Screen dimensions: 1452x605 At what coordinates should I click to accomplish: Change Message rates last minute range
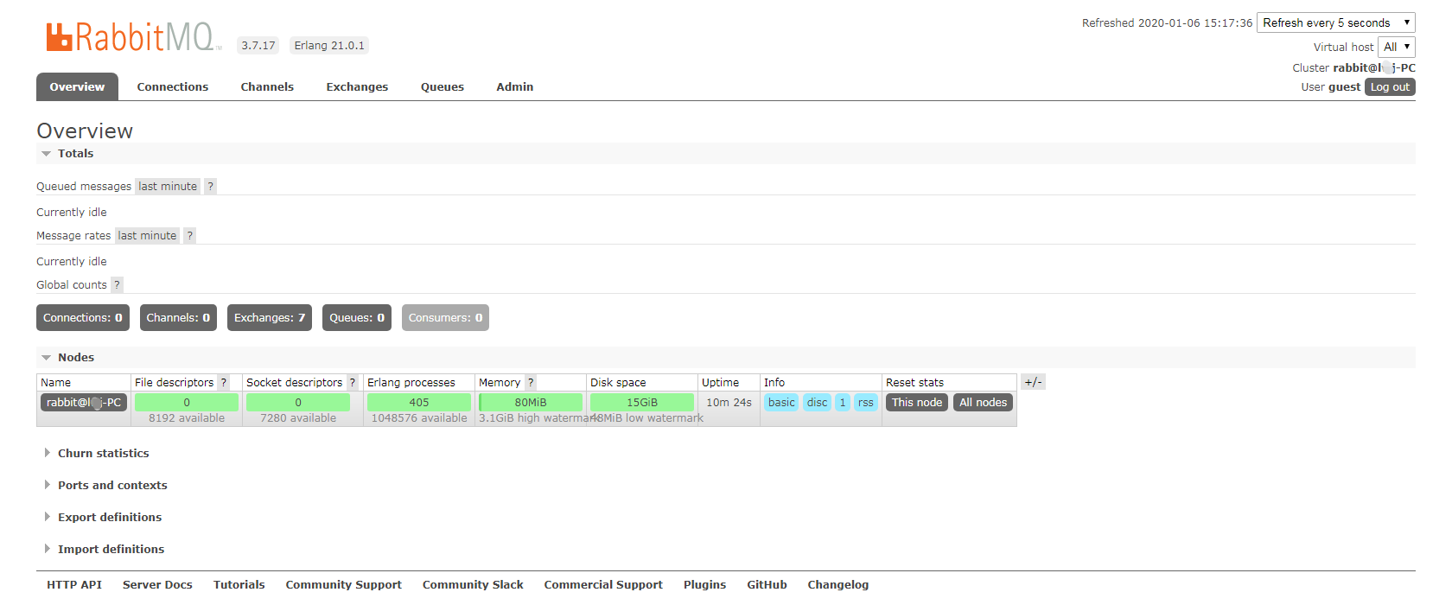click(x=147, y=235)
